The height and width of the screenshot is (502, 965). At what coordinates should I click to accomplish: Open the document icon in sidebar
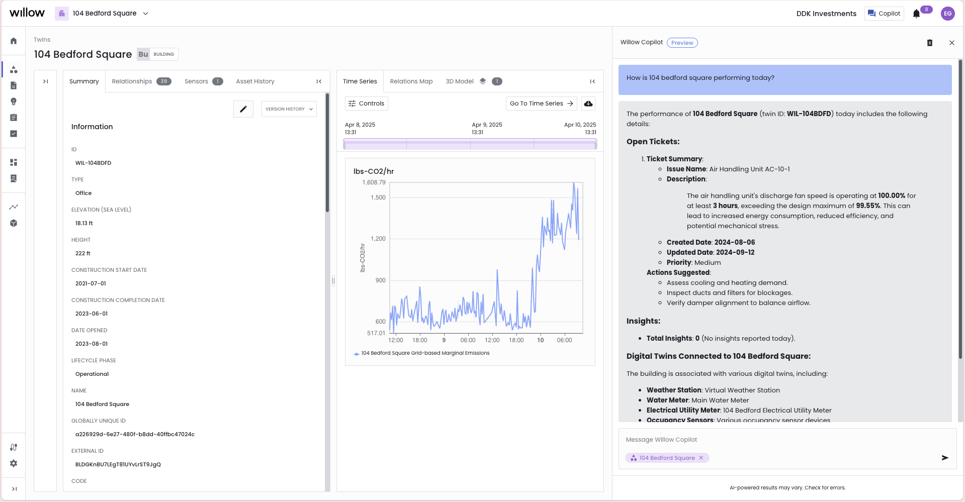(14, 85)
